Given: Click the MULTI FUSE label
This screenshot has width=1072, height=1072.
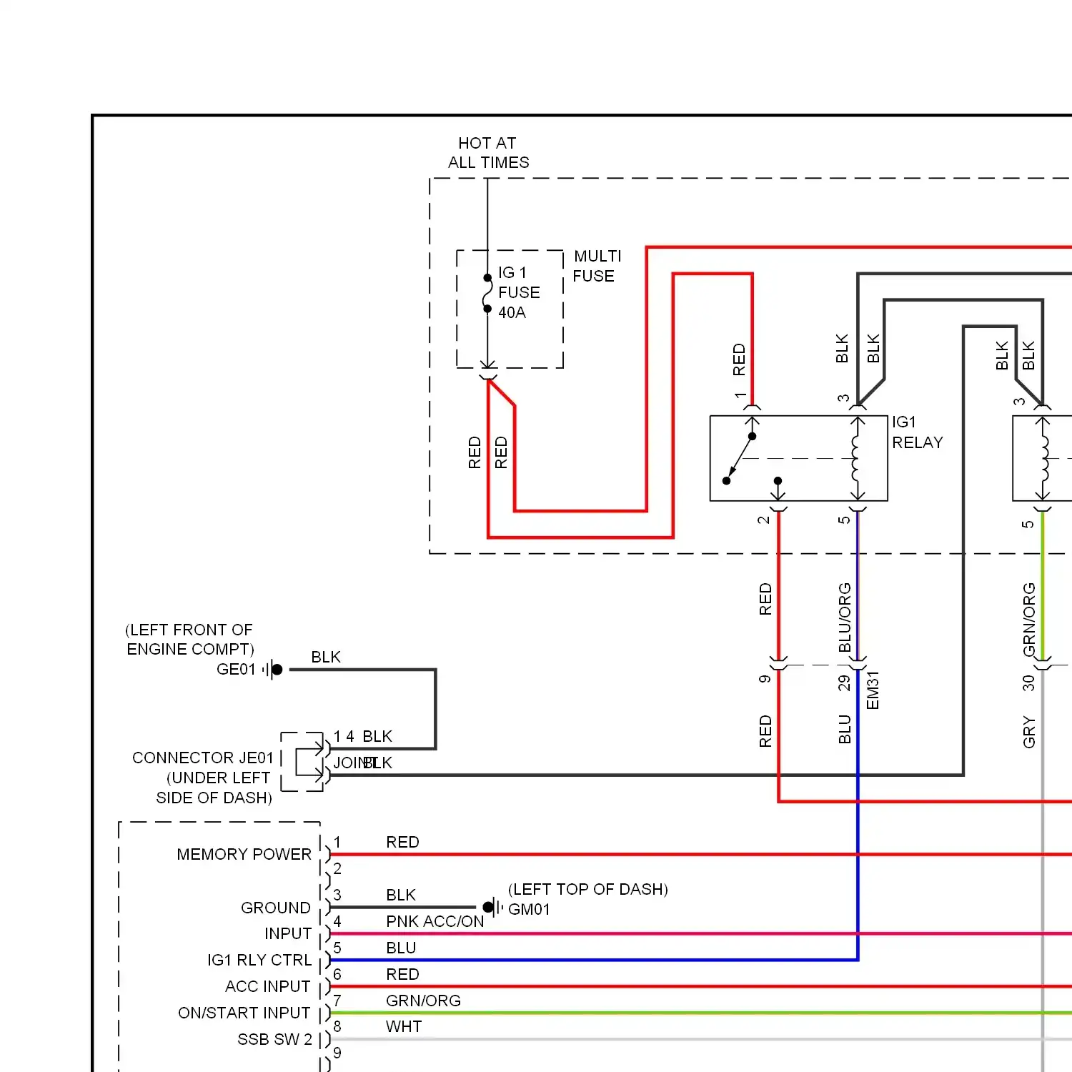Looking at the screenshot, I should (597, 266).
